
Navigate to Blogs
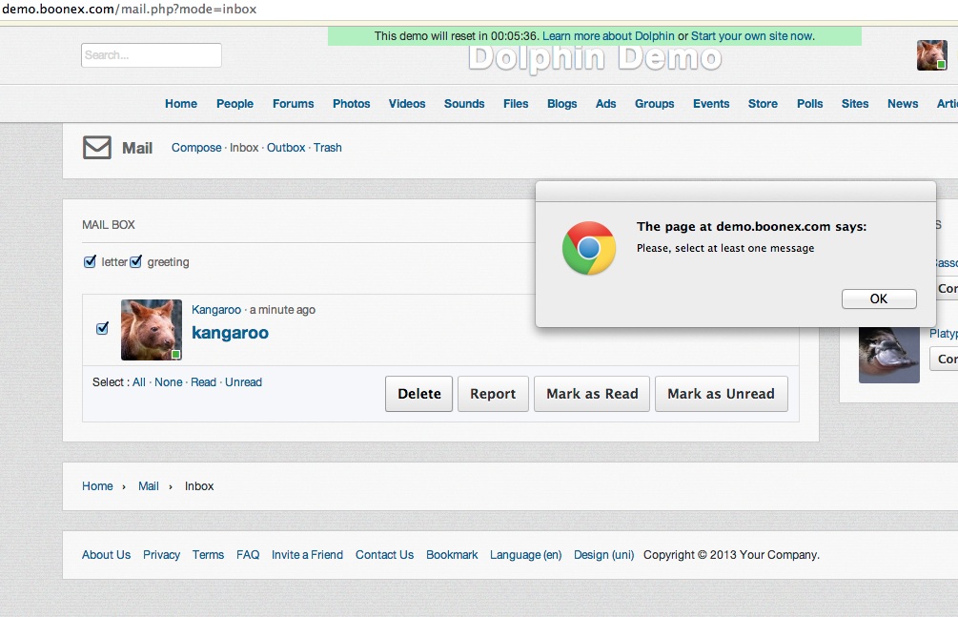[x=562, y=104]
